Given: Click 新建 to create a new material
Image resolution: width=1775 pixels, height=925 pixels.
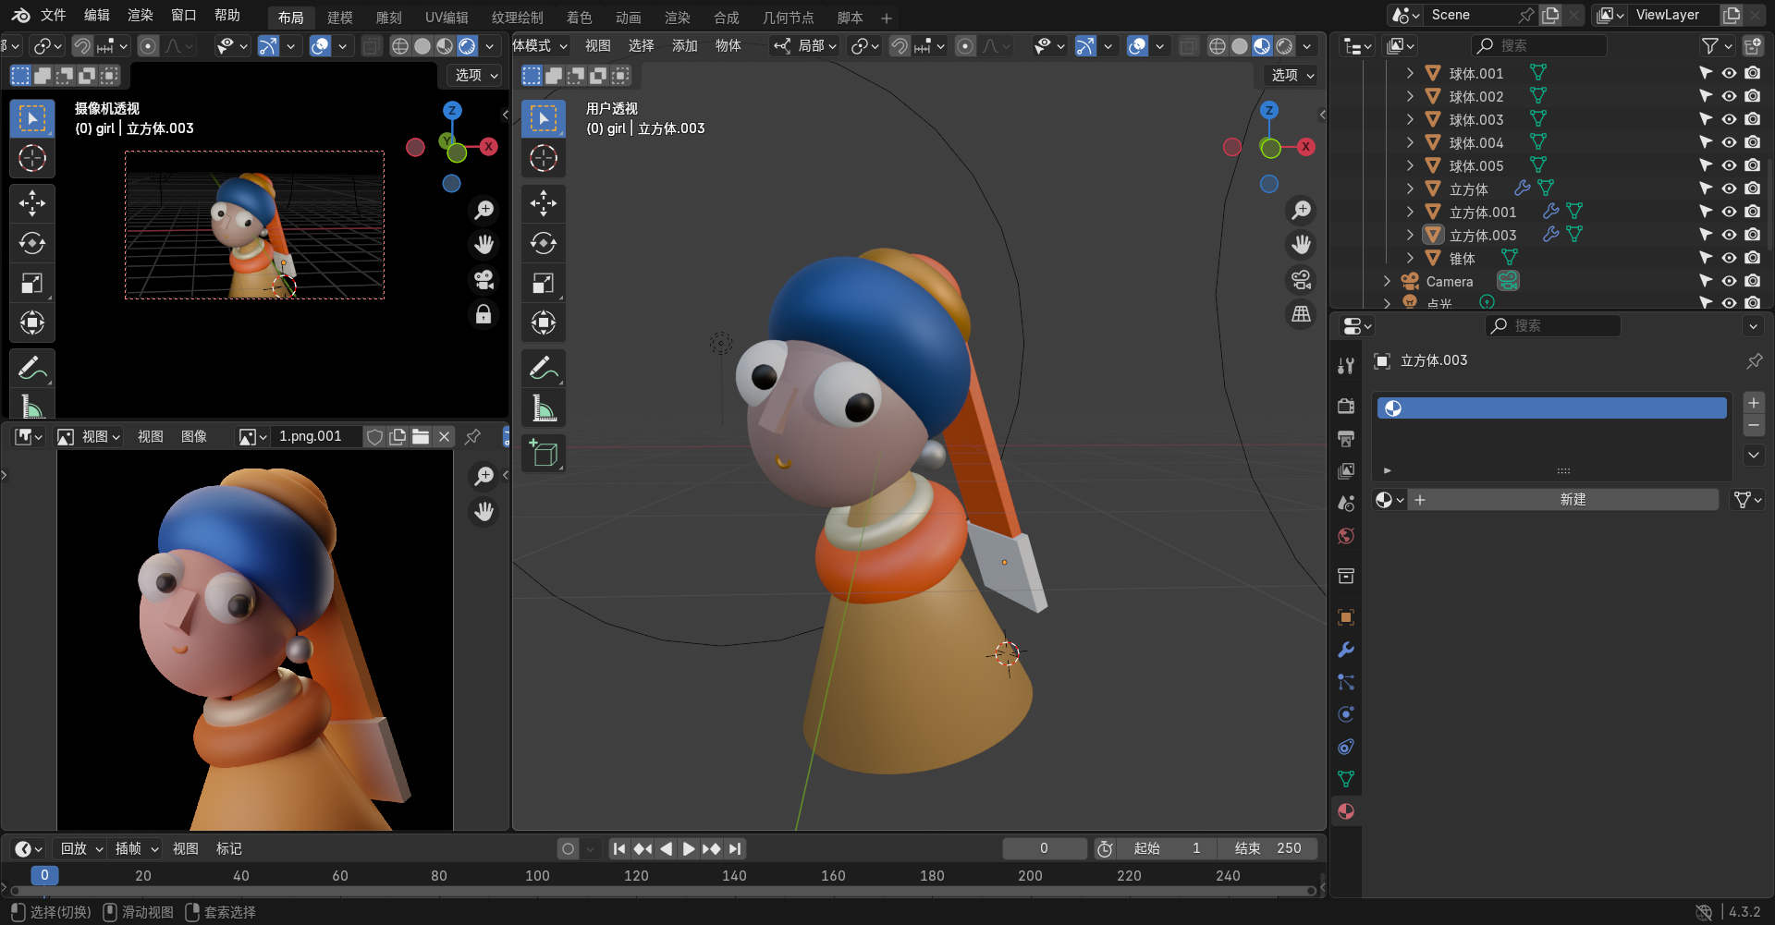Looking at the screenshot, I should click(x=1572, y=500).
